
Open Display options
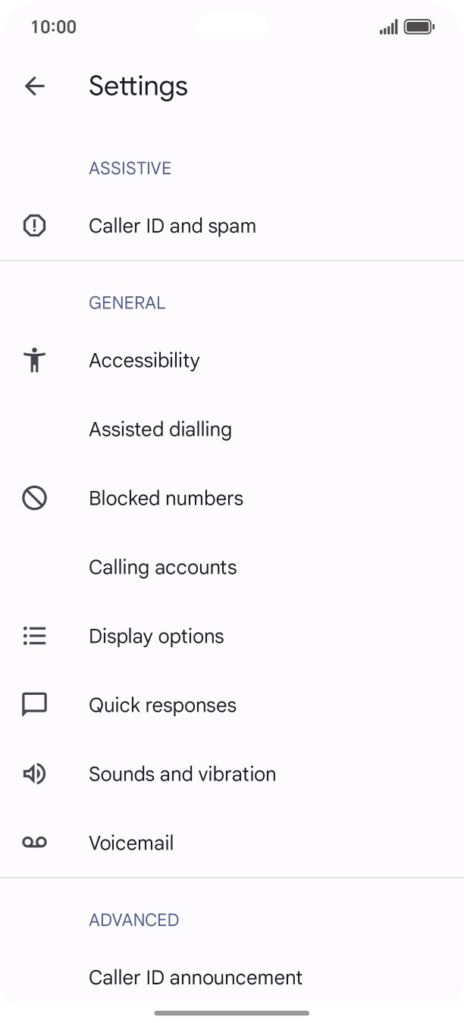156,636
